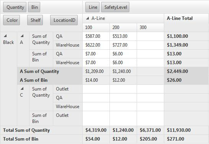
Task: Click the $271.00 grand total cell
Action: coord(186,139)
